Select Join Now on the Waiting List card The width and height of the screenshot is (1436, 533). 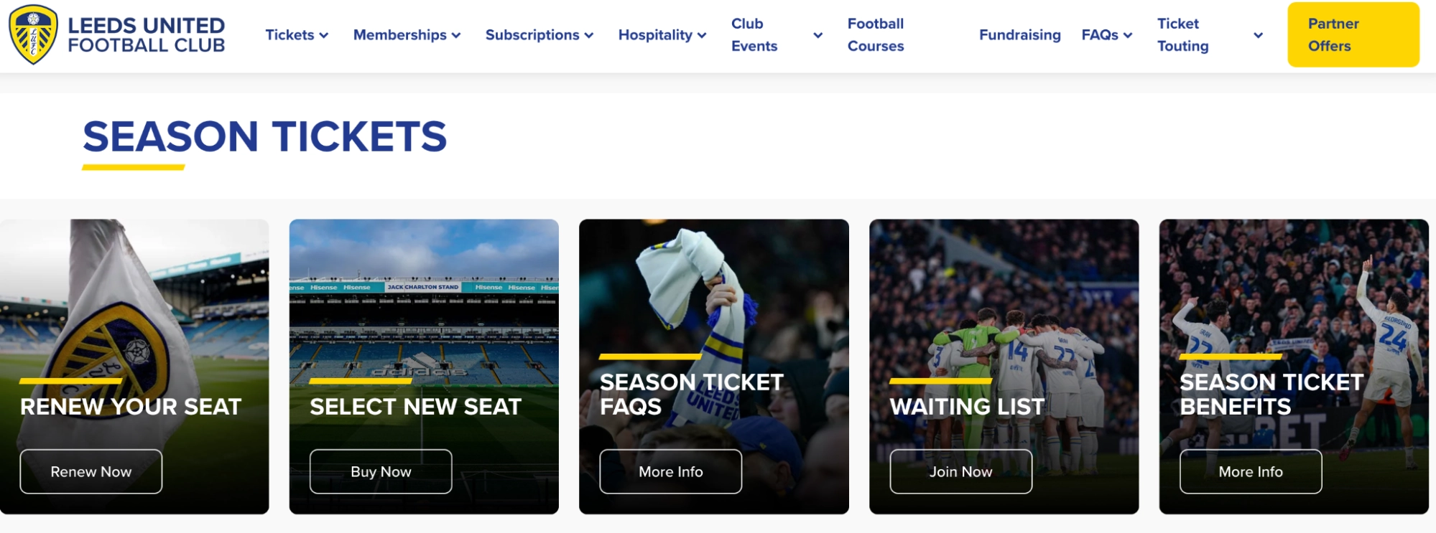tap(960, 471)
